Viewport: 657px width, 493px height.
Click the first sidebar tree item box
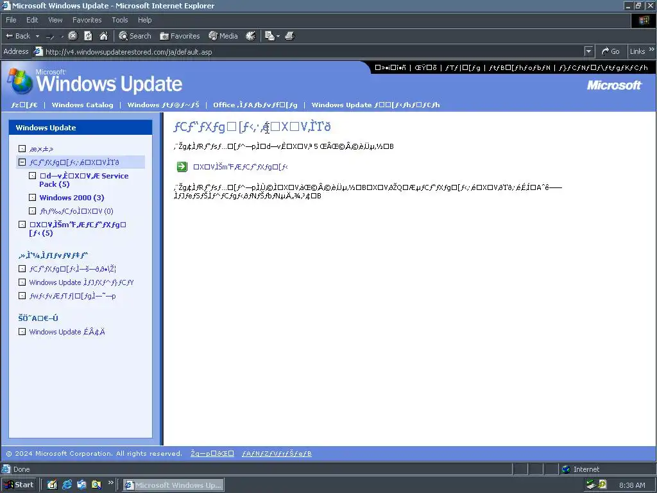click(x=22, y=149)
